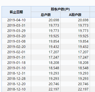This screenshot has height=92, width=95.
Task: Select the date cell 2019-03-20
Action: click(16, 36)
